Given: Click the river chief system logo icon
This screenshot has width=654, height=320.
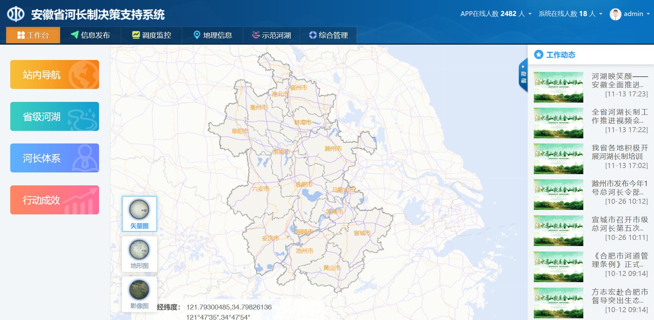Looking at the screenshot, I should [x=16, y=14].
